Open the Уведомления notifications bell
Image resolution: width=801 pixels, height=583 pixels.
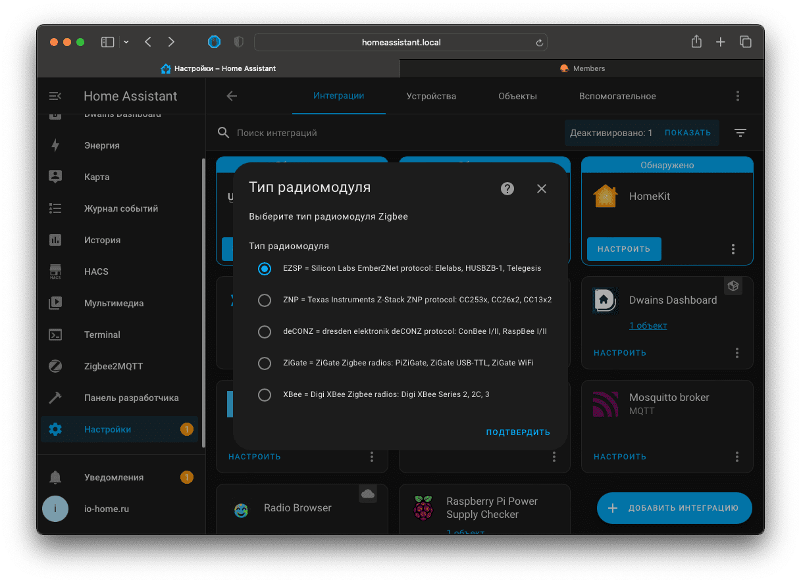click(x=56, y=477)
